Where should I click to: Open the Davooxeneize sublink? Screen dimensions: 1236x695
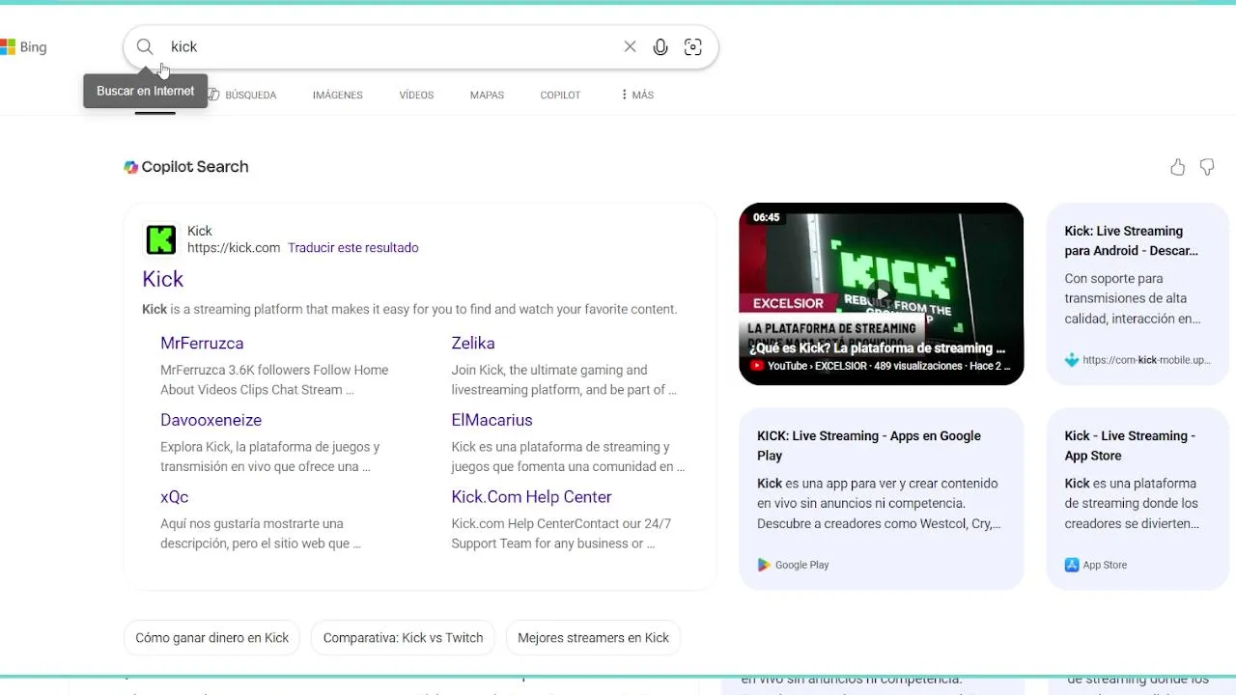(x=211, y=420)
